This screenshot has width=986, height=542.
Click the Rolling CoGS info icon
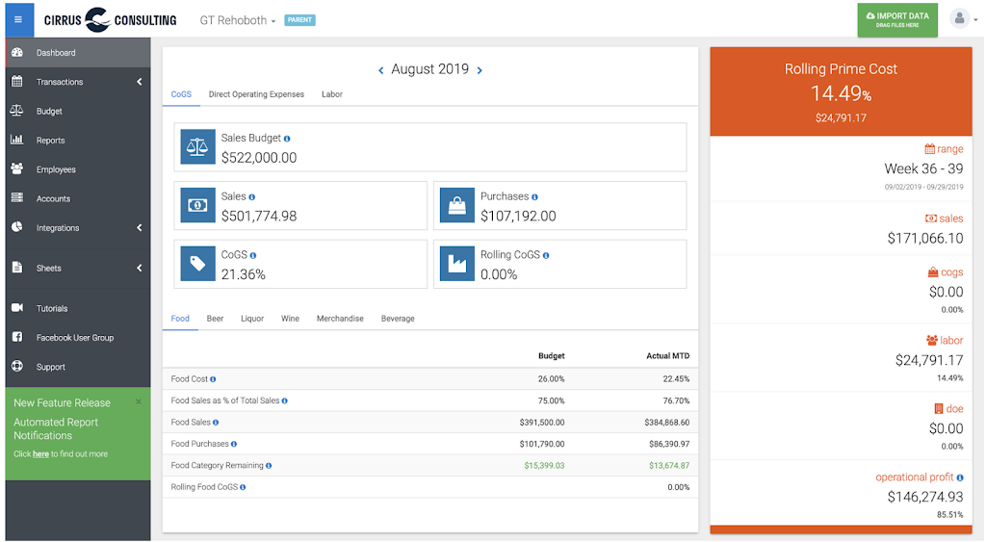click(546, 255)
